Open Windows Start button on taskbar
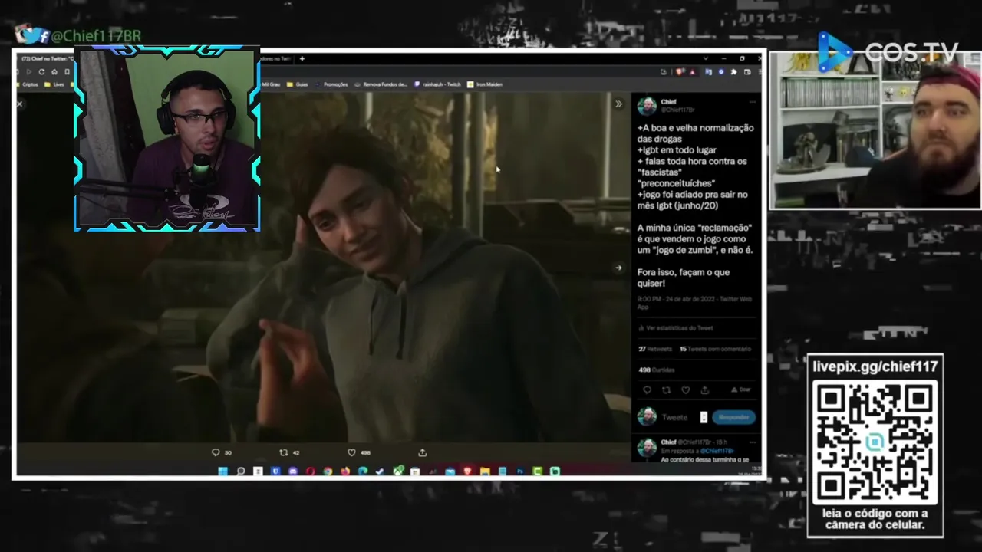982x552 pixels. coord(223,472)
